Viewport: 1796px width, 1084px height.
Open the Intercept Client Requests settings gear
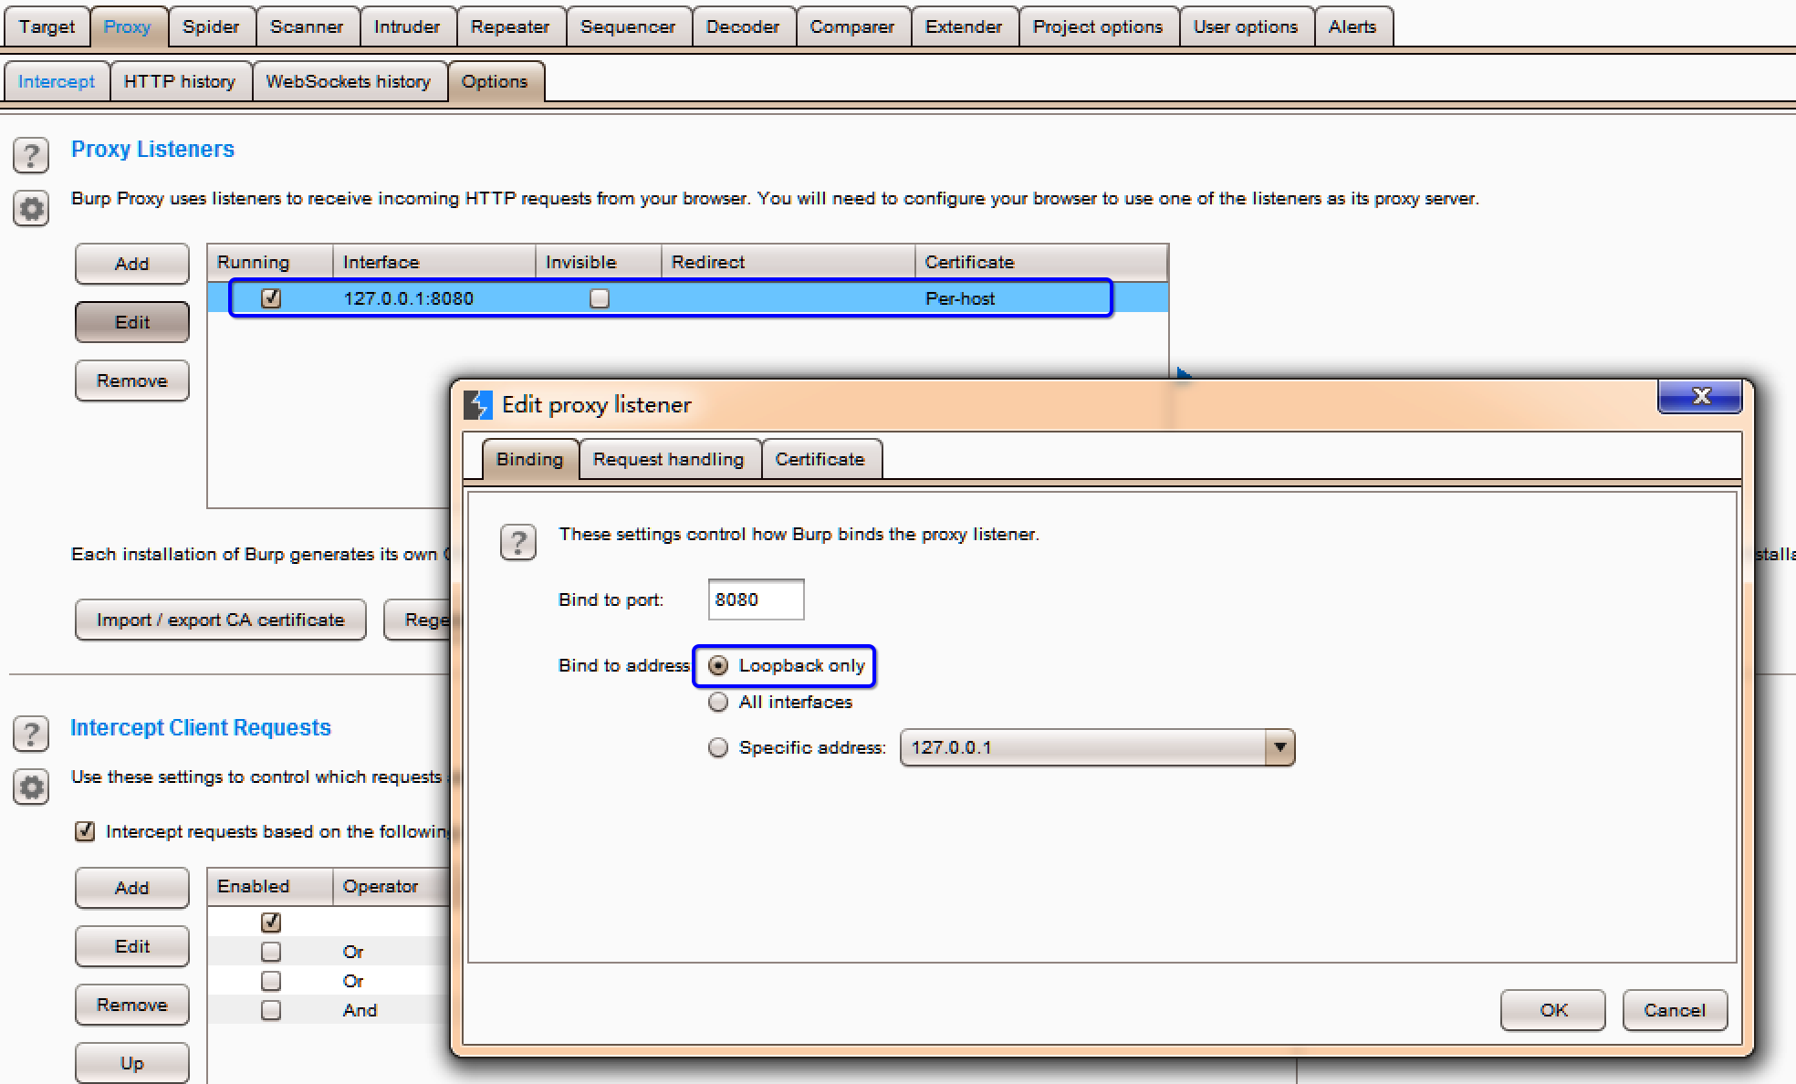point(31,787)
